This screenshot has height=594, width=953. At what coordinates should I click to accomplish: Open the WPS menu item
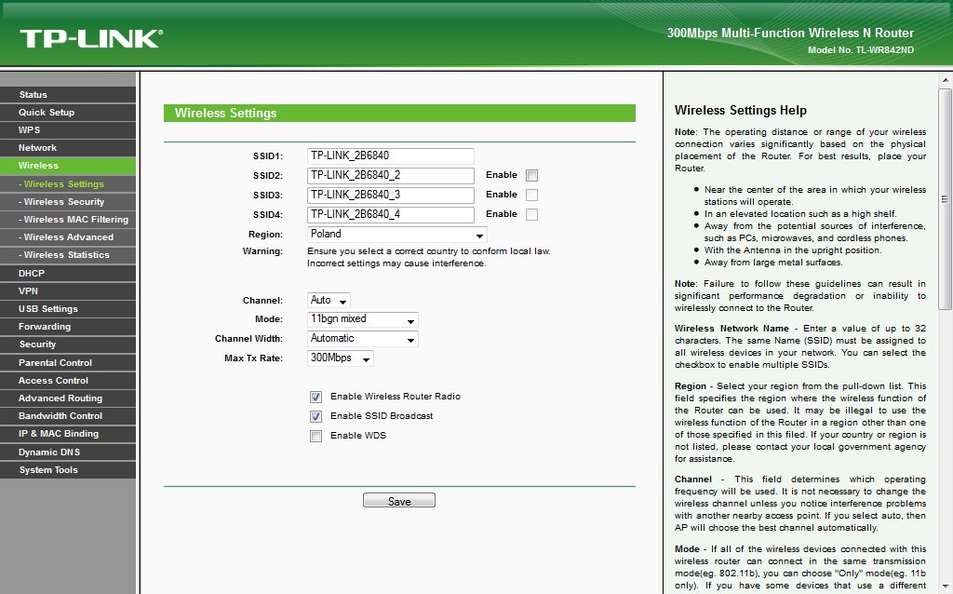coord(67,130)
